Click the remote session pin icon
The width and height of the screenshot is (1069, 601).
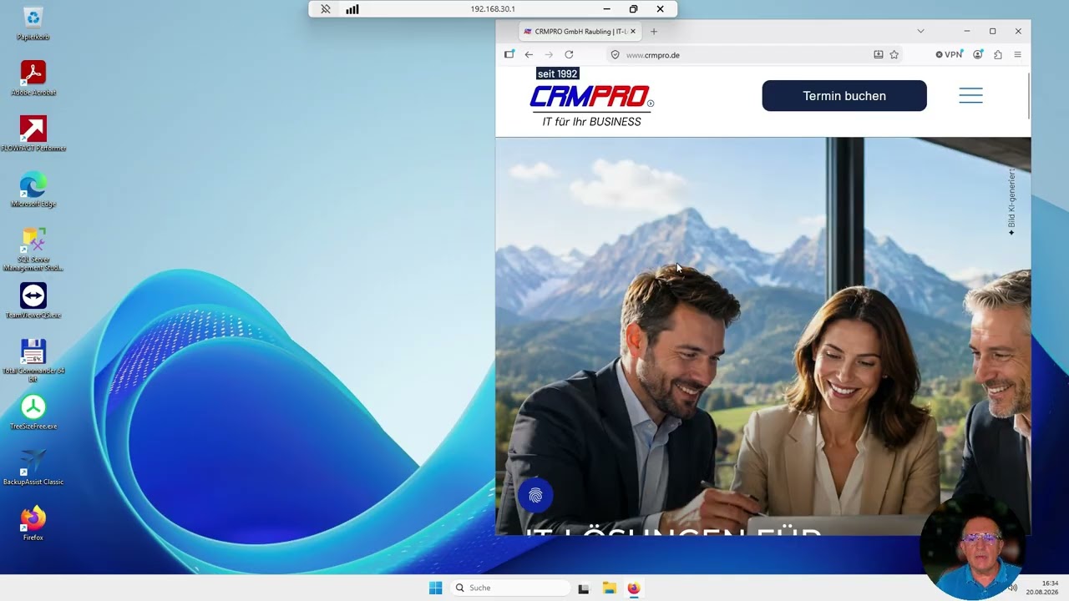click(x=326, y=9)
